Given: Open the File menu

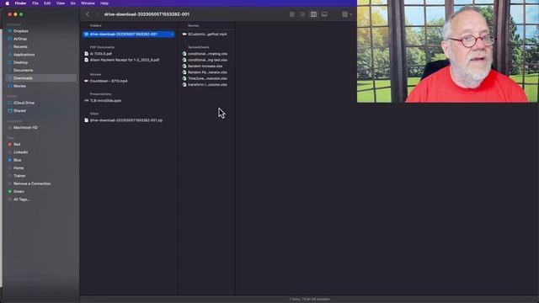Looking at the screenshot, I should point(35,3).
